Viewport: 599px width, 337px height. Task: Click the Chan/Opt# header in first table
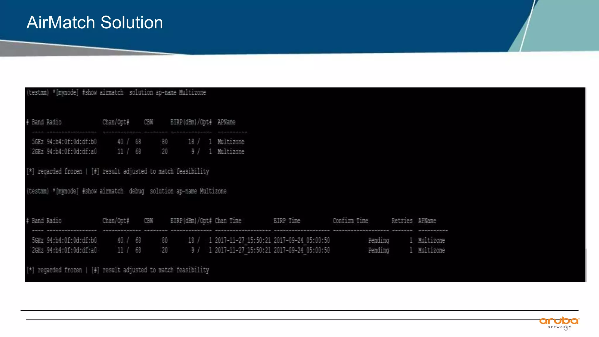[x=116, y=122]
